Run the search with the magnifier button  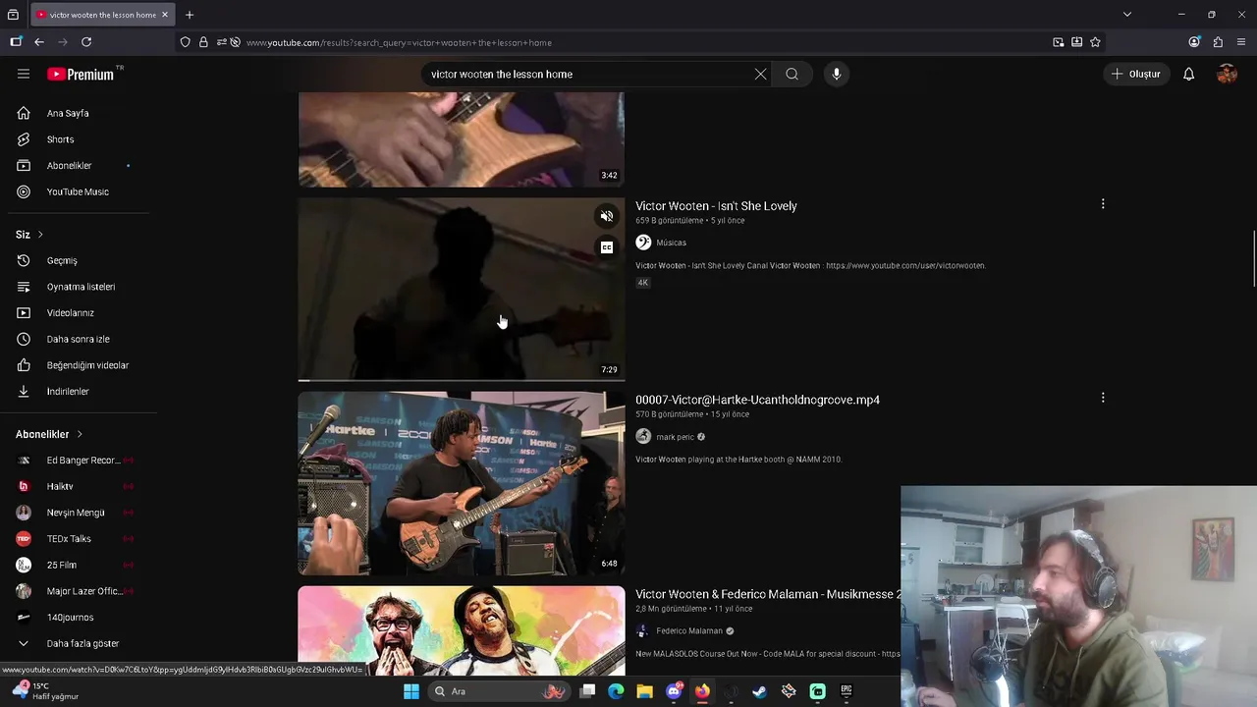click(792, 74)
